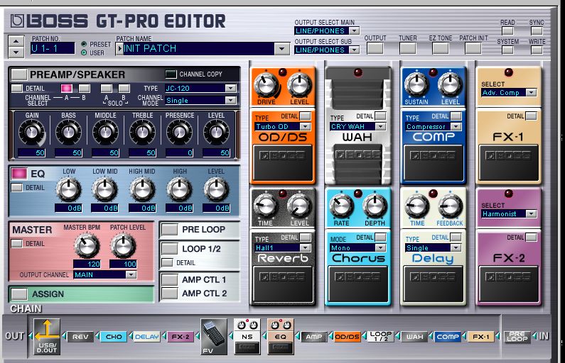This screenshot has width=565, height=363.
Task: Select the AMP block in chain
Action: coord(314,337)
